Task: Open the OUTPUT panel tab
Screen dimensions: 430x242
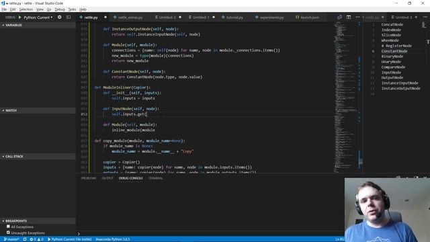Action: pyautogui.click(x=107, y=178)
